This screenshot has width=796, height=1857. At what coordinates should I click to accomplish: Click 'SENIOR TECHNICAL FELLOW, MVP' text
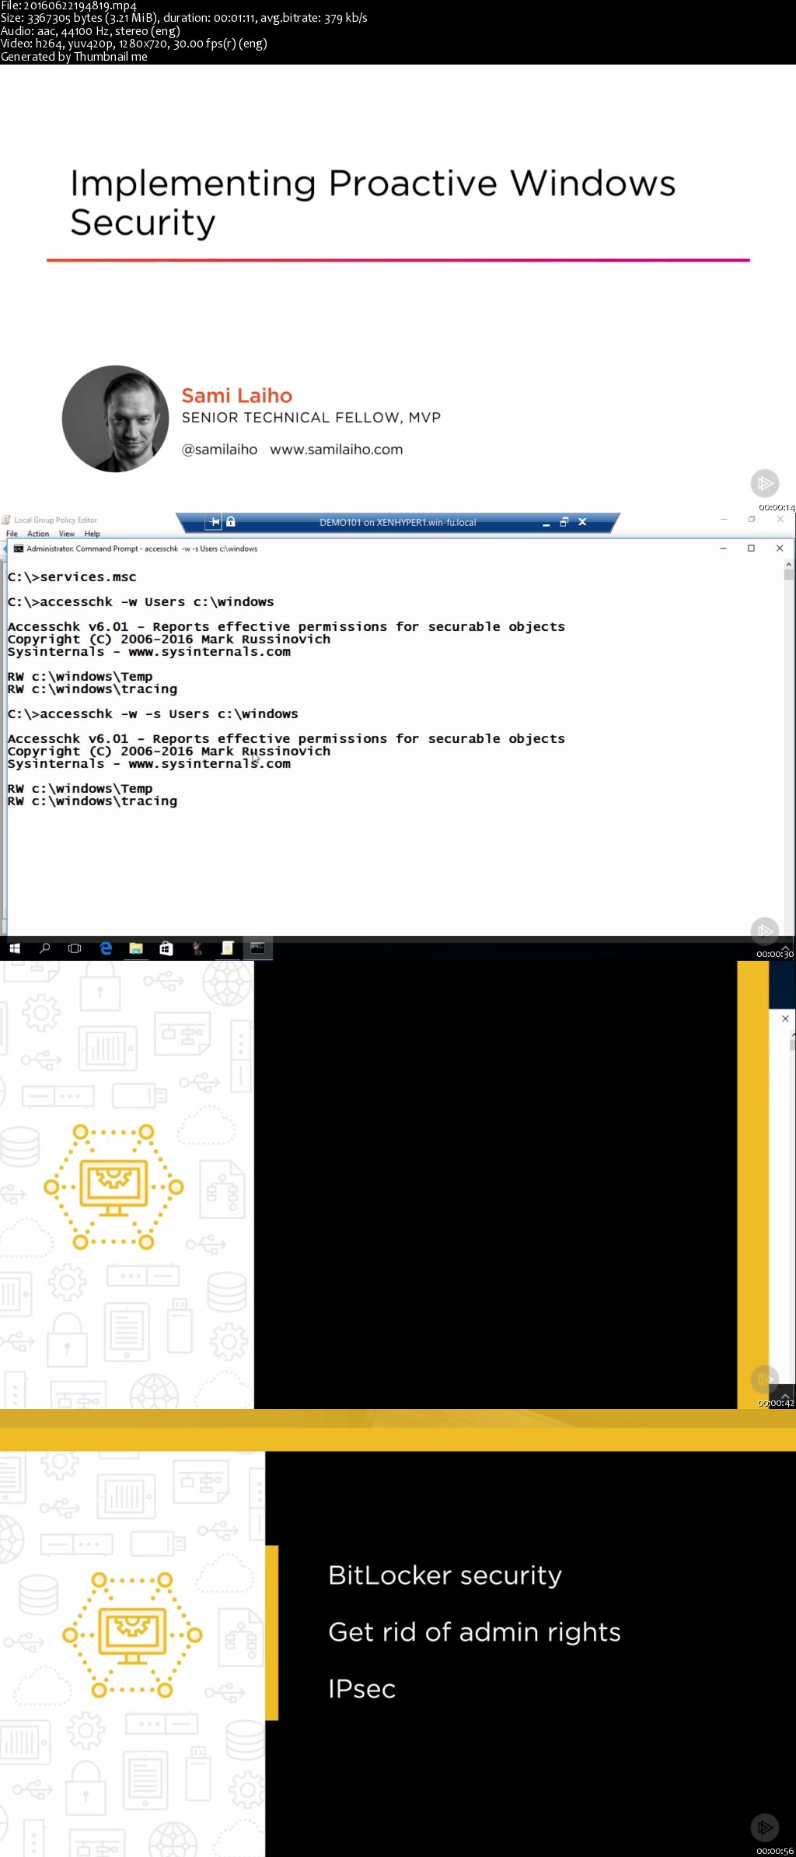tap(311, 418)
